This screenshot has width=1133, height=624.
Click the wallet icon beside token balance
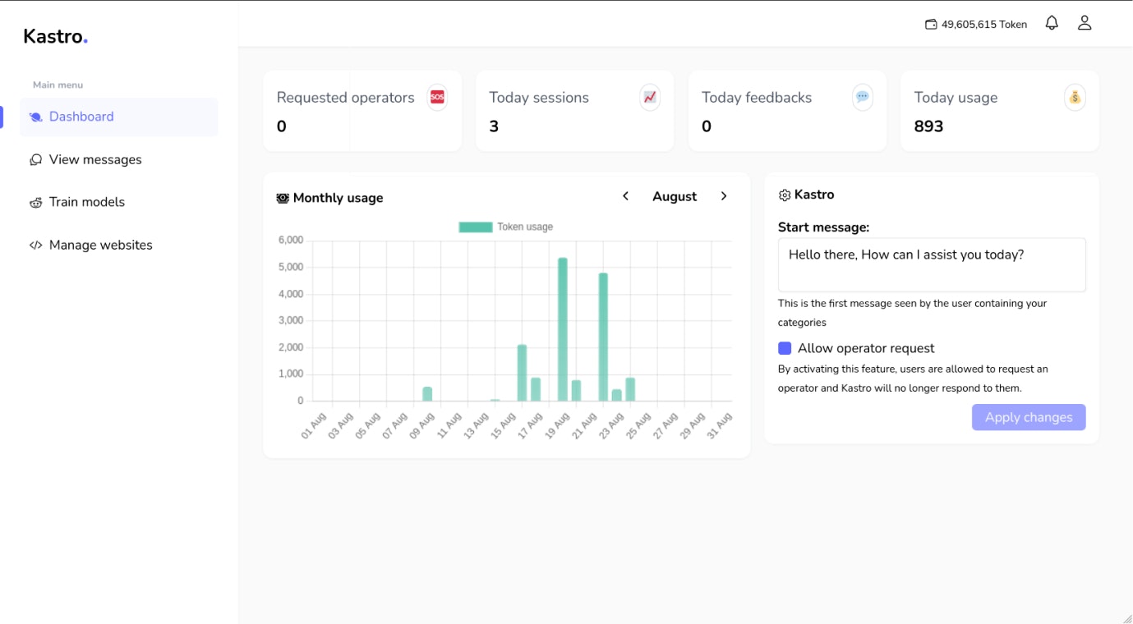pyautogui.click(x=931, y=25)
